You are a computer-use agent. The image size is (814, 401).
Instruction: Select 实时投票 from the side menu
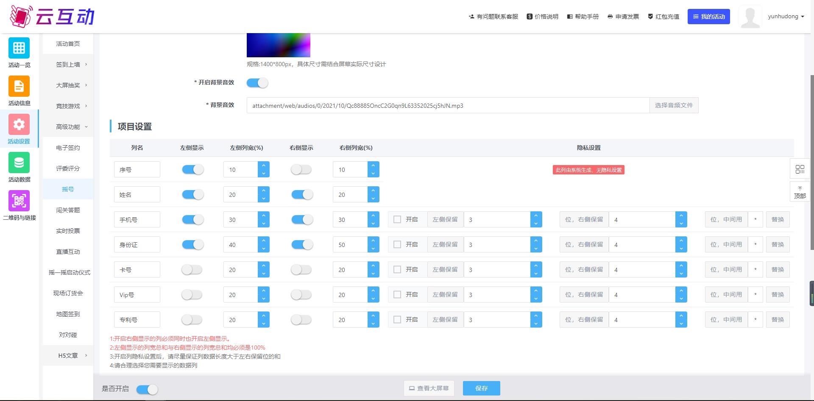[68, 231]
